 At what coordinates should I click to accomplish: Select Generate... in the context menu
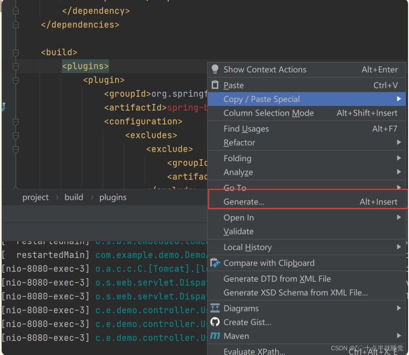tap(307, 201)
